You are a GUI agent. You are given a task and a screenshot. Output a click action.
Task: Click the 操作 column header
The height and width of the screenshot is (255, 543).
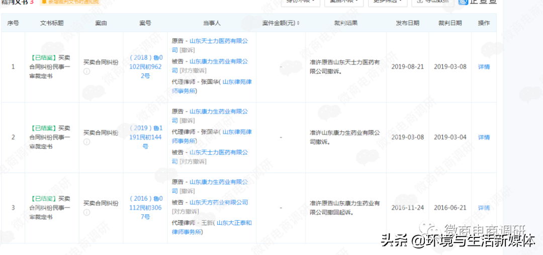pyautogui.click(x=484, y=23)
